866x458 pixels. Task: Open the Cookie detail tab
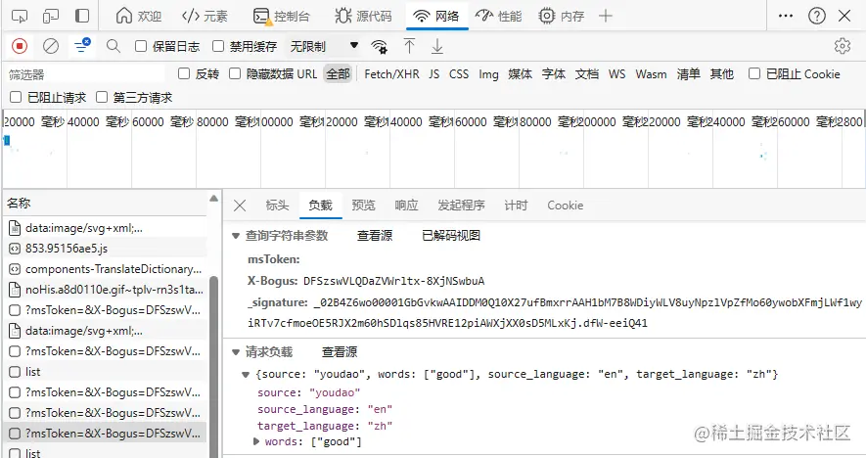565,206
